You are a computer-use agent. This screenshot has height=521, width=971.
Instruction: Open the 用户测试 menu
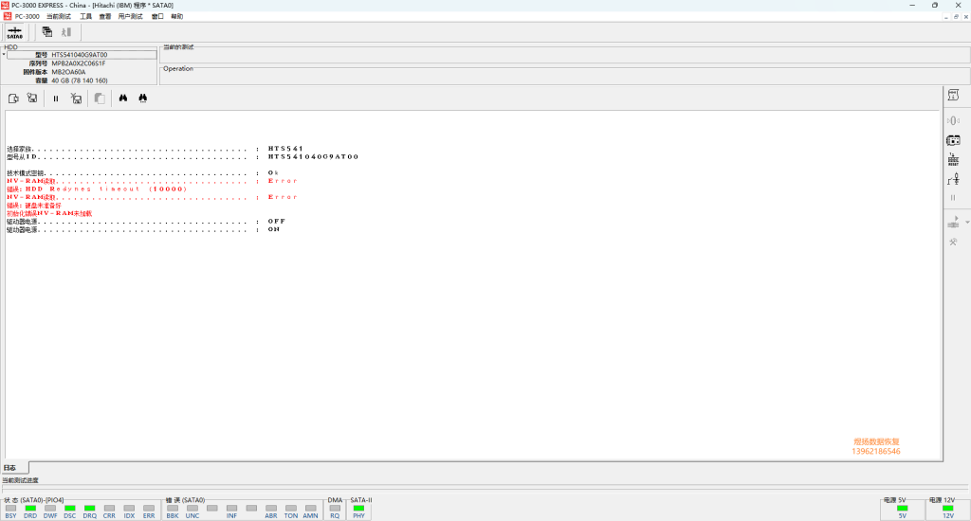[130, 17]
